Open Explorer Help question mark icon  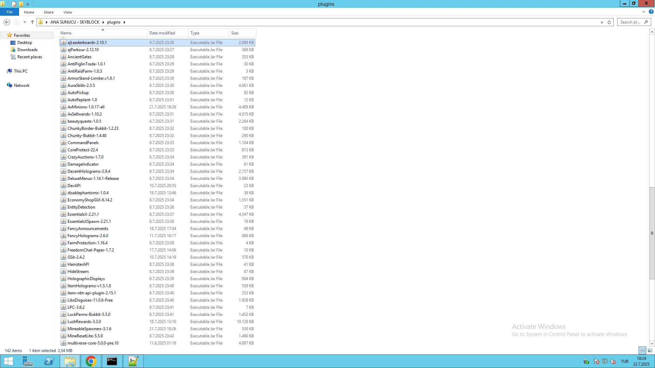651,12
